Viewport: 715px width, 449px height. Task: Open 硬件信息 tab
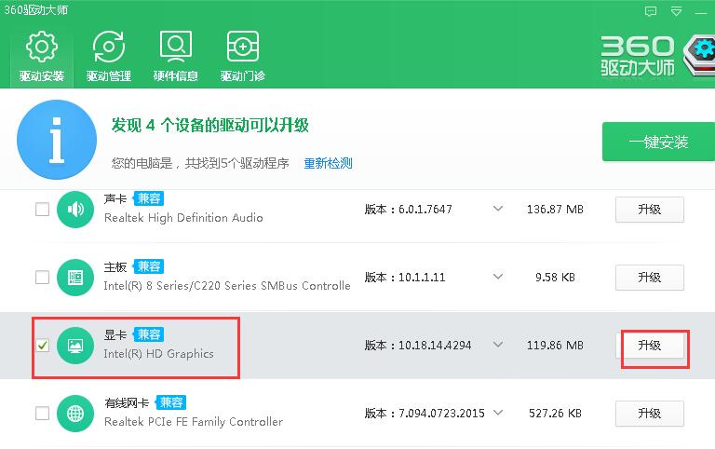click(x=176, y=56)
